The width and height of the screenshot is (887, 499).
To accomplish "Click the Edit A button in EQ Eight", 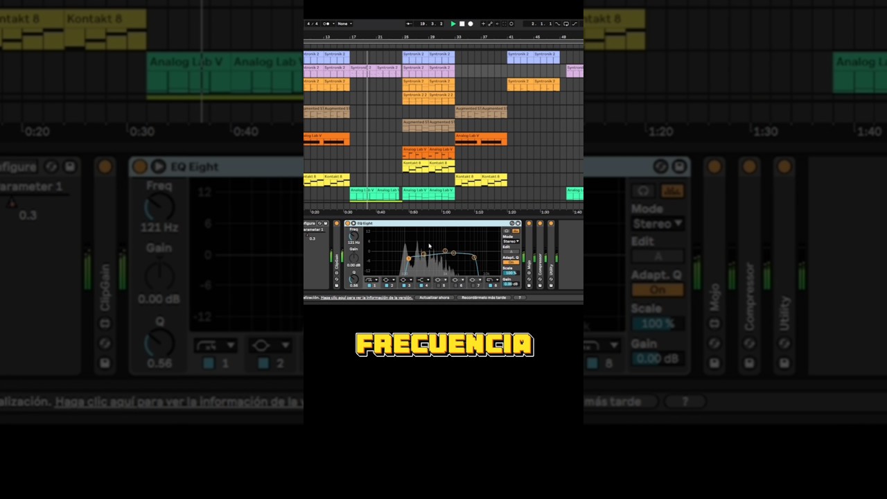I will (511, 252).
